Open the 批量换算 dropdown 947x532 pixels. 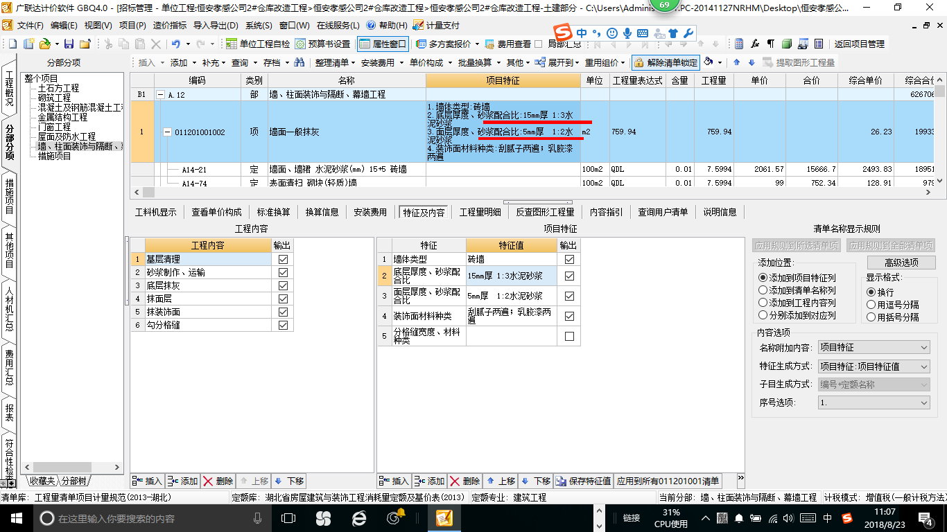(x=478, y=62)
